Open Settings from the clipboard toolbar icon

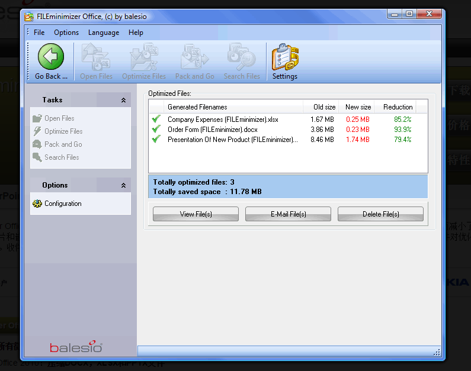pyautogui.click(x=285, y=57)
